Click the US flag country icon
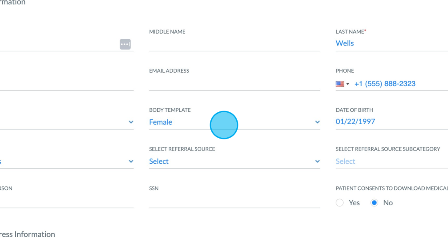 (x=340, y=84)
